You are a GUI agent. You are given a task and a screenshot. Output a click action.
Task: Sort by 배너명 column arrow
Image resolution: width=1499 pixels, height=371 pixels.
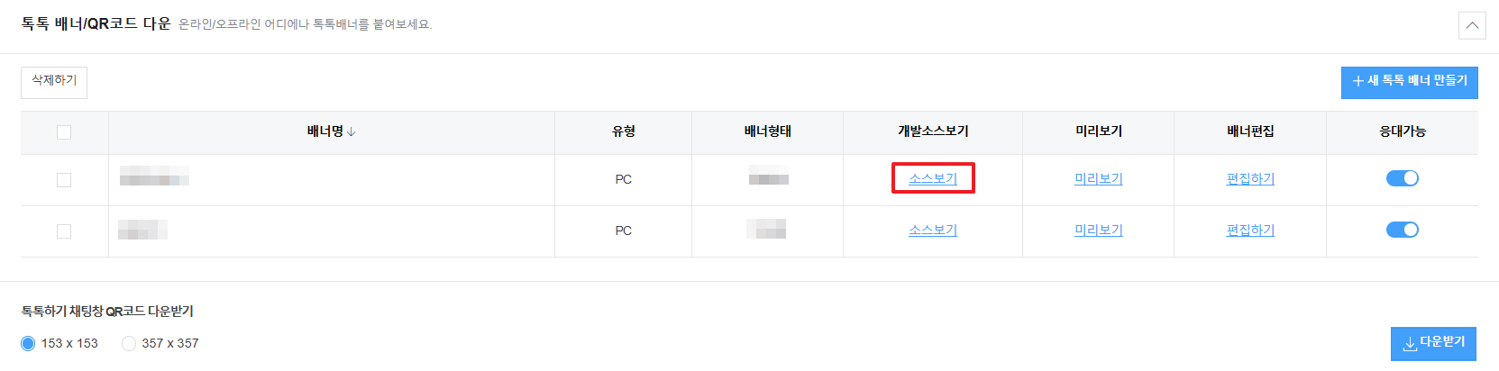pyautogui.click(x=352, y=131)
